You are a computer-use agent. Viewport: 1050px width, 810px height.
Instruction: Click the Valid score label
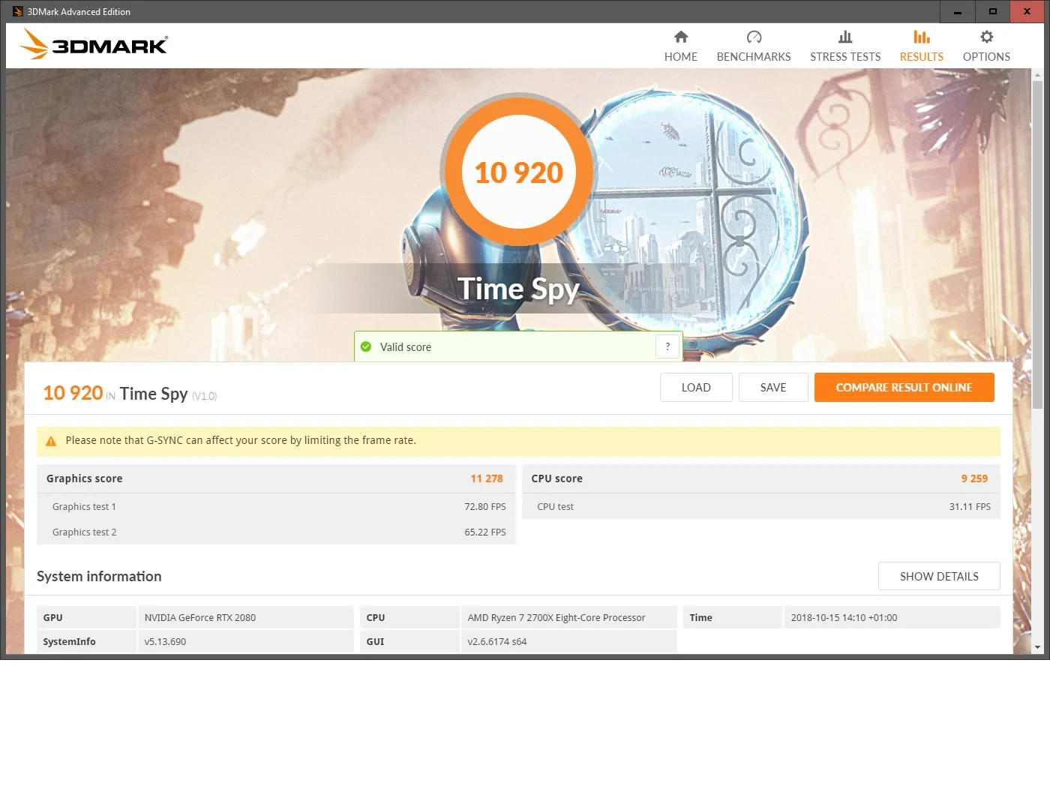point(406,347)
